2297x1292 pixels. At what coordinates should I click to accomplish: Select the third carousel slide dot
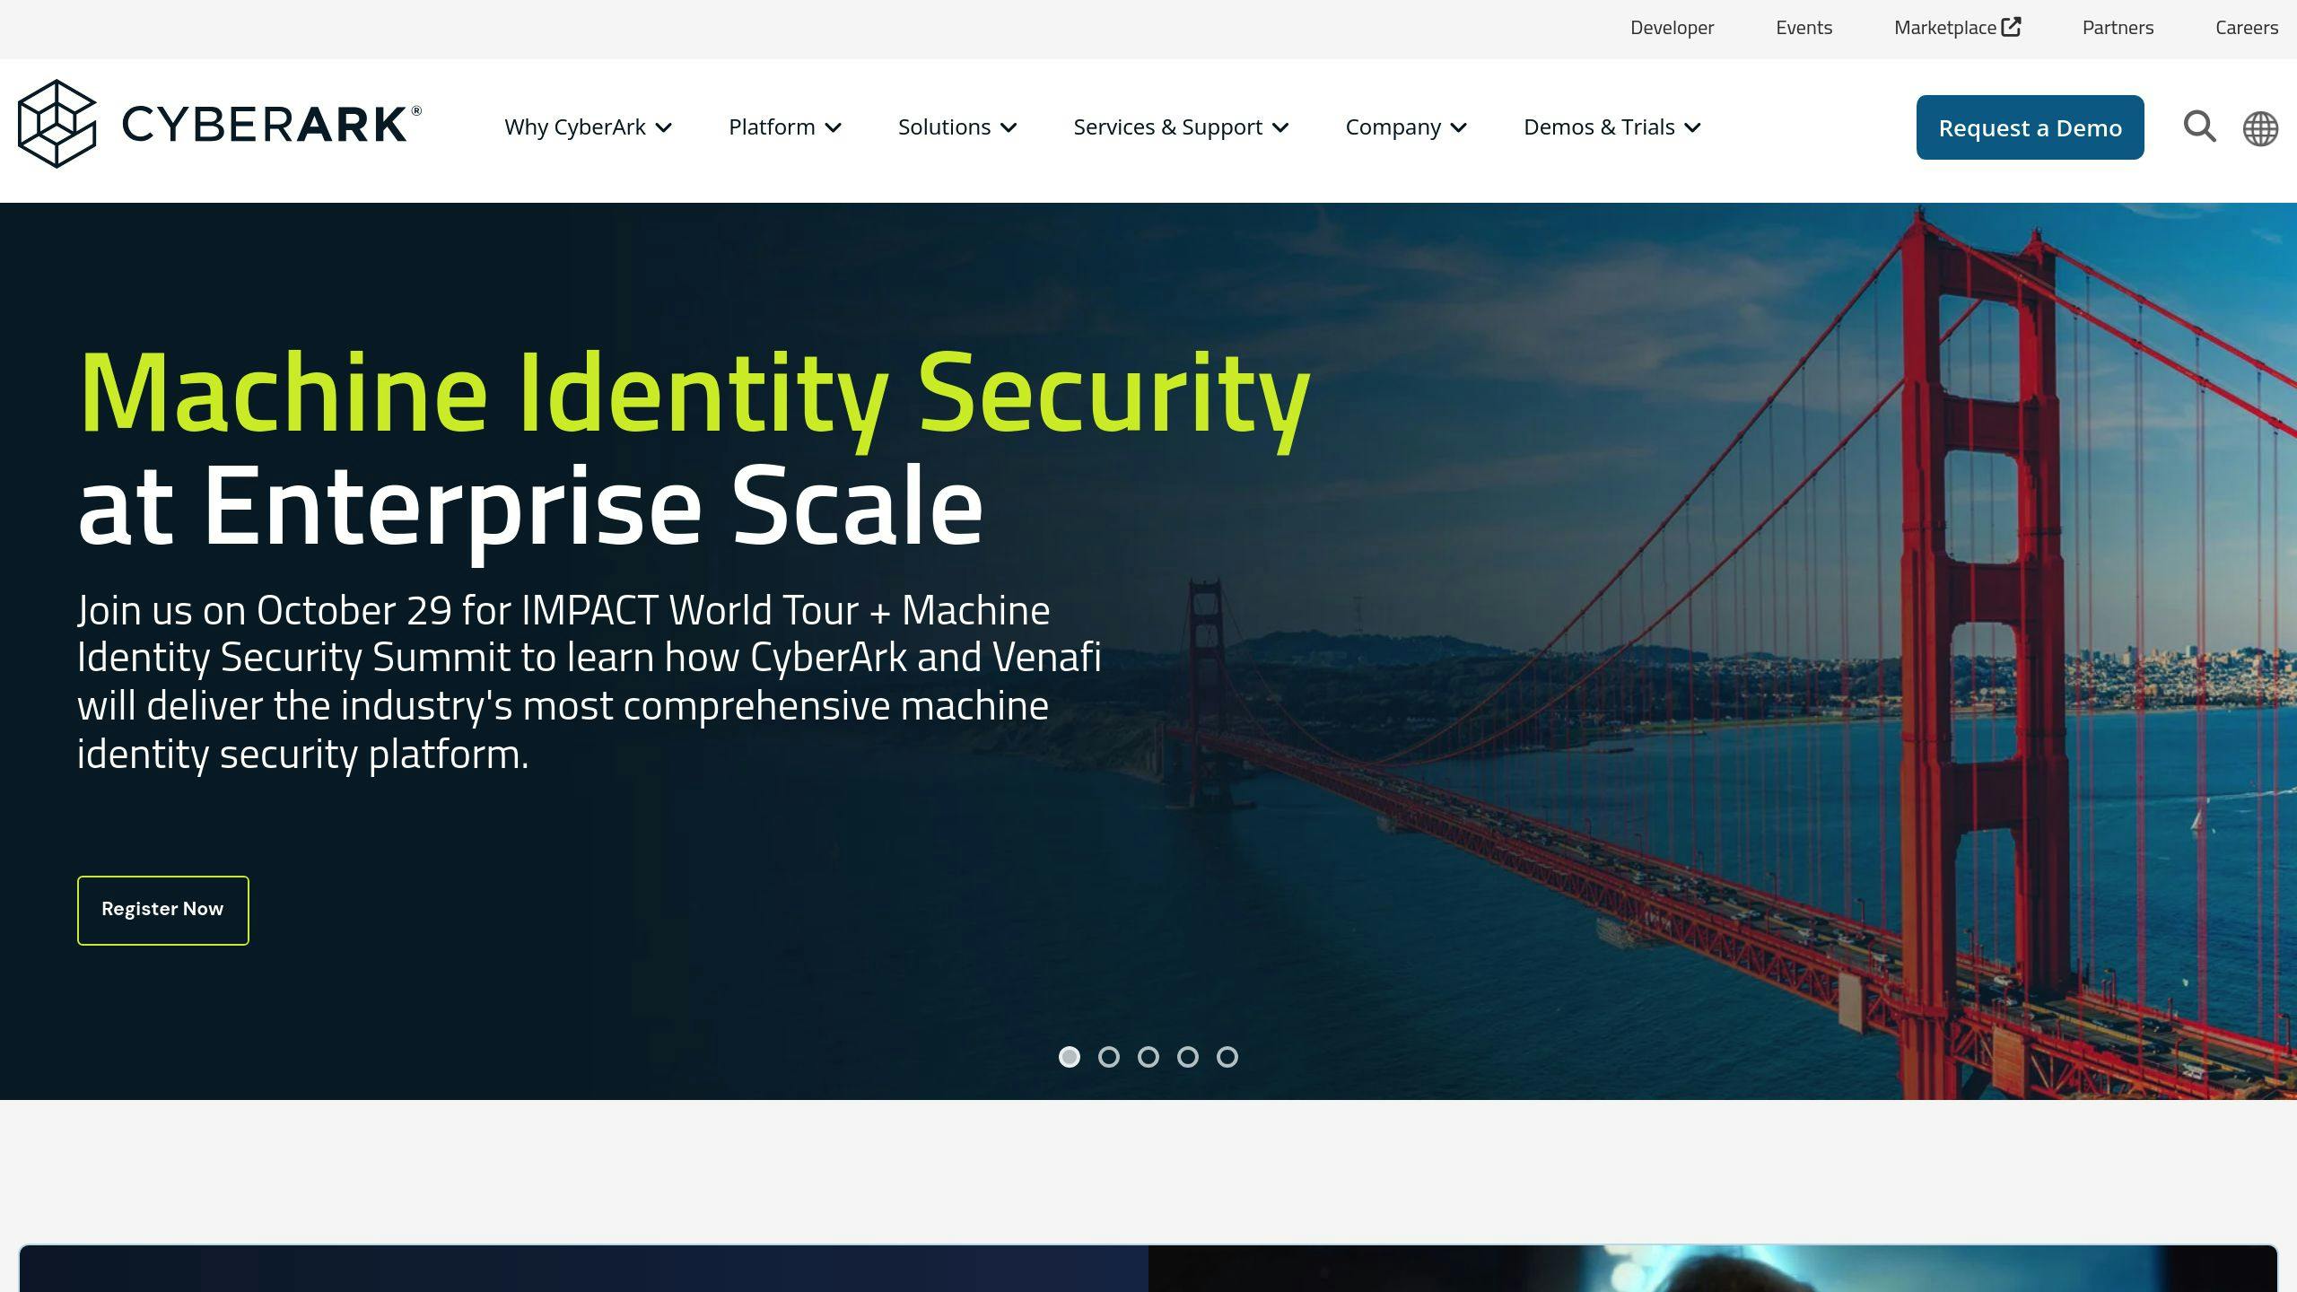[x=1148, y=1057]
